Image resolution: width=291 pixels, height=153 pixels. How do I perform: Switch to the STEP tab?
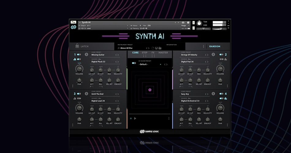point(145,53)
